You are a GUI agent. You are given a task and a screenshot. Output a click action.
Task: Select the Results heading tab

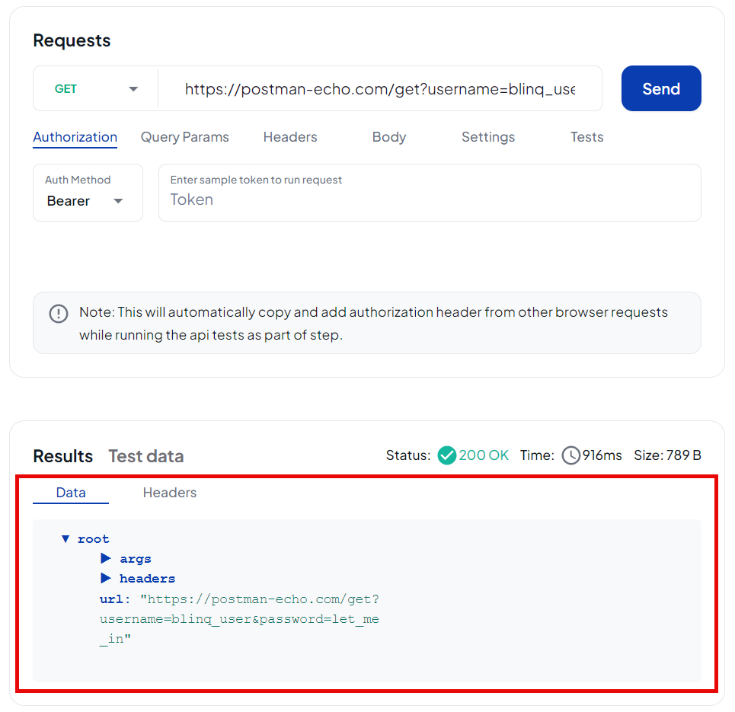point(62,456)
